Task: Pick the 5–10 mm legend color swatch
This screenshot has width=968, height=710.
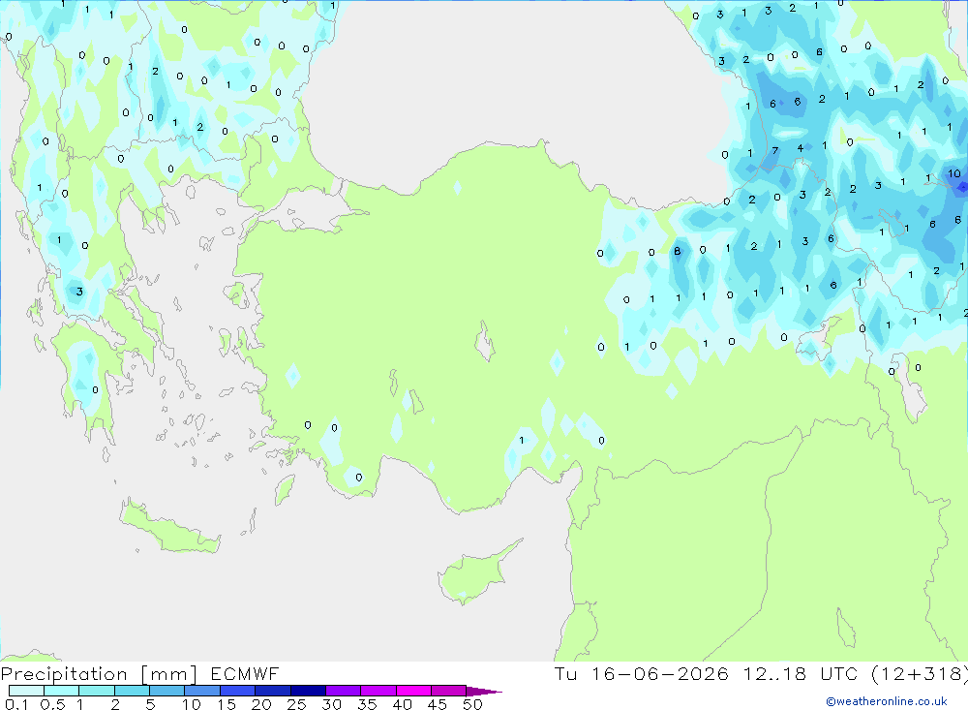Action: pyautogui.click(x=166, y=691)
